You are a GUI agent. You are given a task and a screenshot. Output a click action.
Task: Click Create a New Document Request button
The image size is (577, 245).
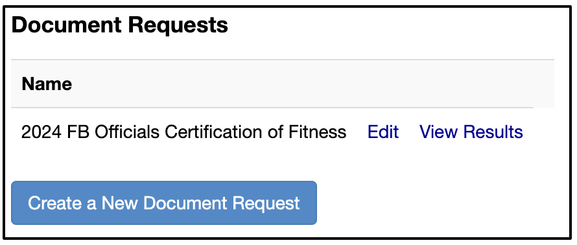[164, 203]
